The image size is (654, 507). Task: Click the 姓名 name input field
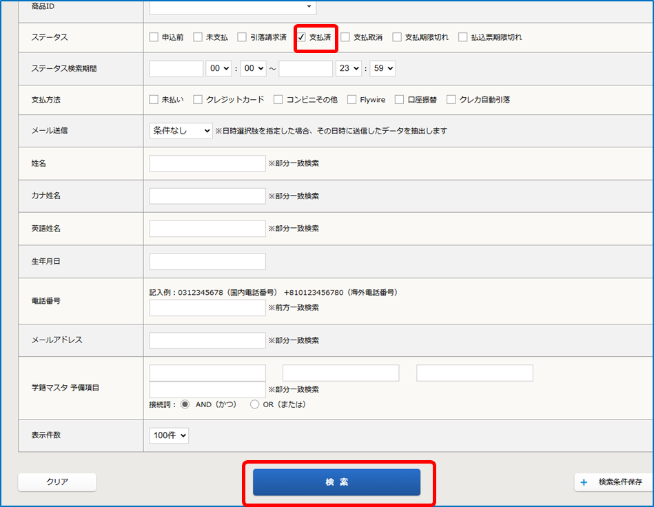207,163
